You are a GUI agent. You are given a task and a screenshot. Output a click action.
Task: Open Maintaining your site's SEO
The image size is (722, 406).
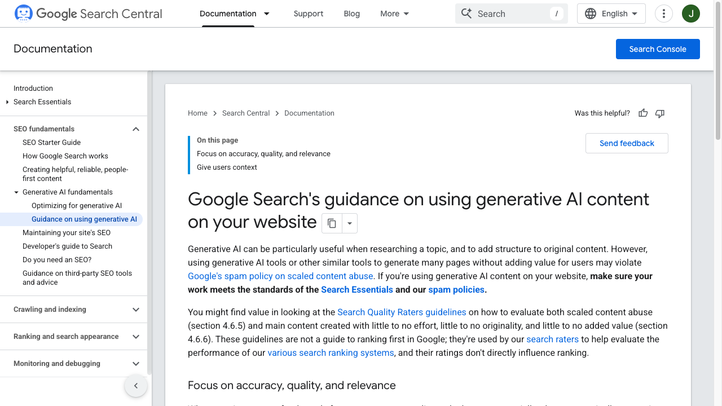pyautogui.click(x=67, y=233)
